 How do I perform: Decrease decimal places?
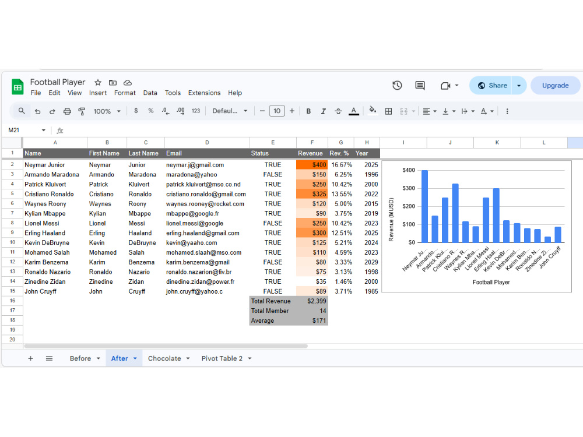166,111
